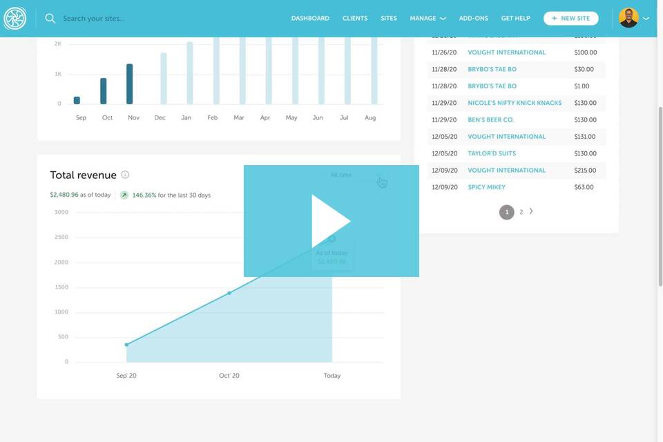Click the New Site button
This screenshot has width=663, height=442.
[x=571, y=18]
